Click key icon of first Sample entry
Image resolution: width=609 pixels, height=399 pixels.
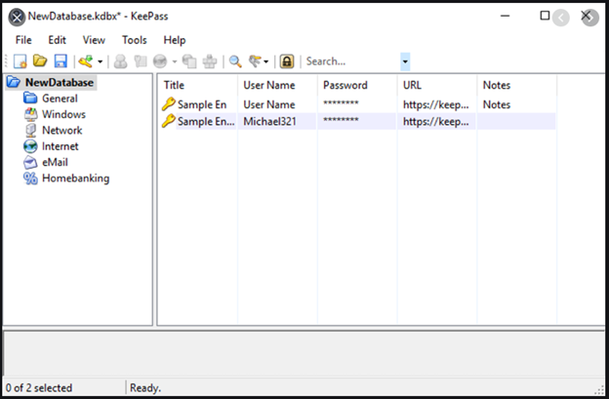click(169, 104)
